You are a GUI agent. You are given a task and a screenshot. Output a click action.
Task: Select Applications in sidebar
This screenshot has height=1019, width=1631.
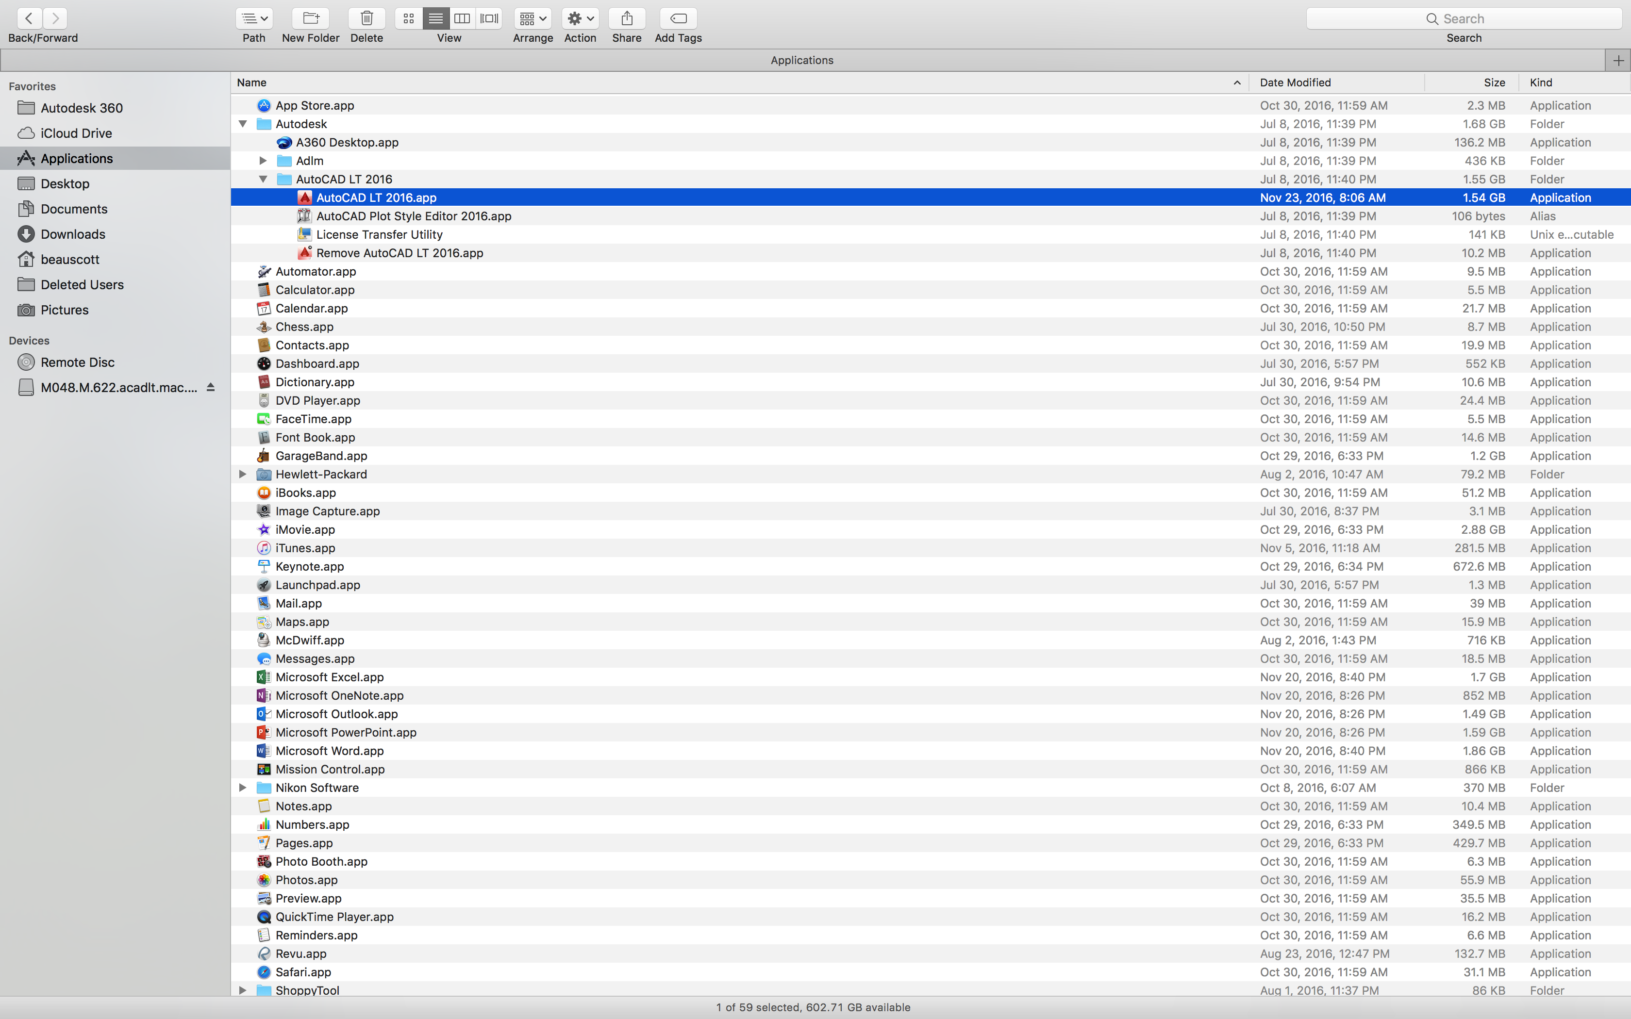tap(115, 158)
